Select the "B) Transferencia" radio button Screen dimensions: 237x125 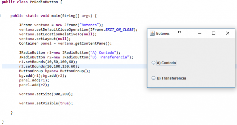click(153, 78)
